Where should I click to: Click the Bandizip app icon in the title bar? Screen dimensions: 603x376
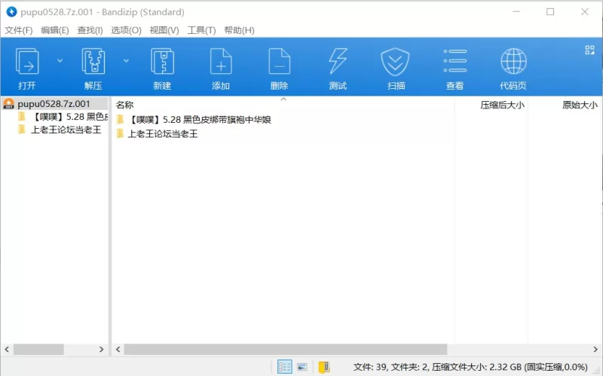point(11,12)
